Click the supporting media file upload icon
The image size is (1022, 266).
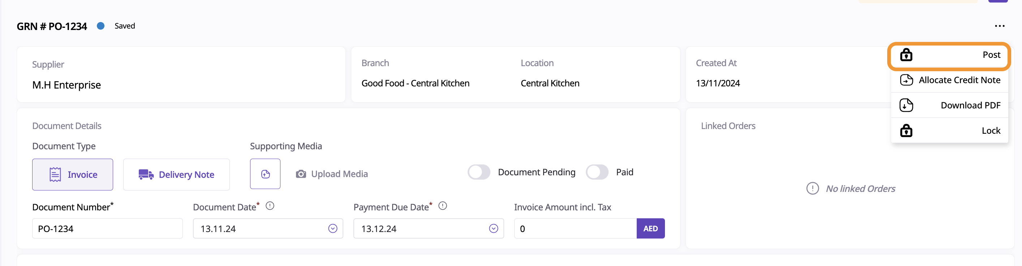pyautogui.click(x=265, y=174)
